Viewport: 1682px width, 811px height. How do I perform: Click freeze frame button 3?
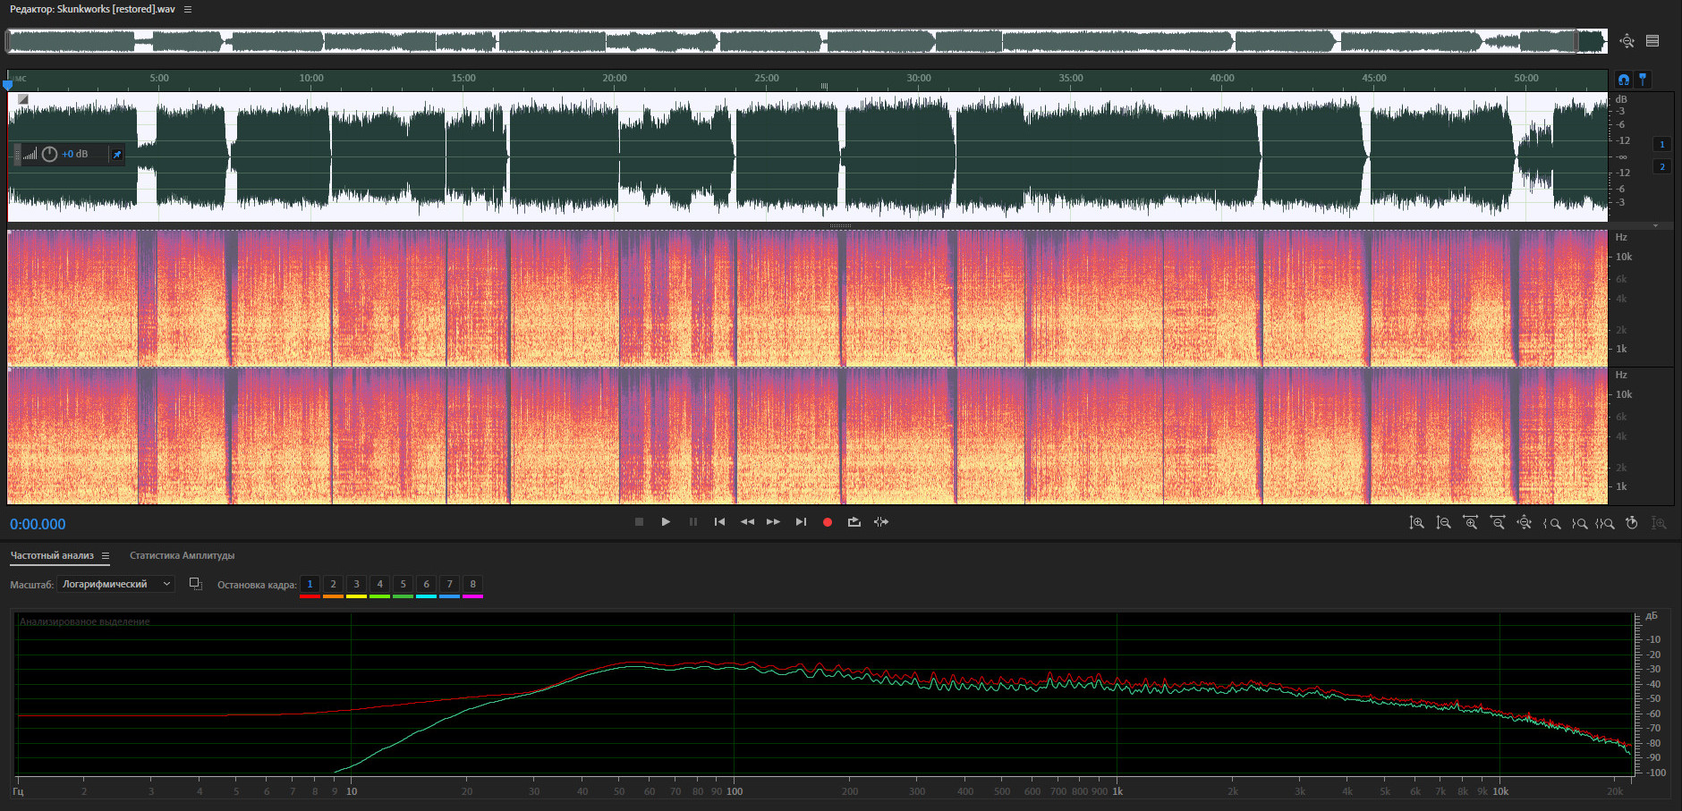click(356, 585)
